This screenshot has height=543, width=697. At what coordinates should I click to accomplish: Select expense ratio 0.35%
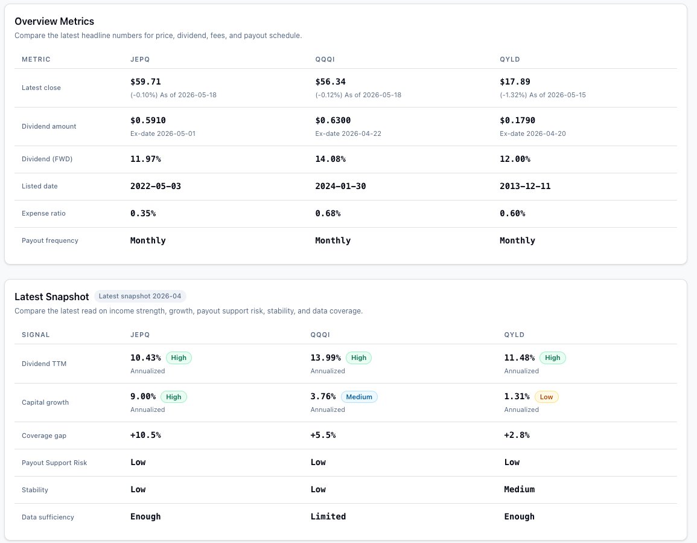pos(142,213)
